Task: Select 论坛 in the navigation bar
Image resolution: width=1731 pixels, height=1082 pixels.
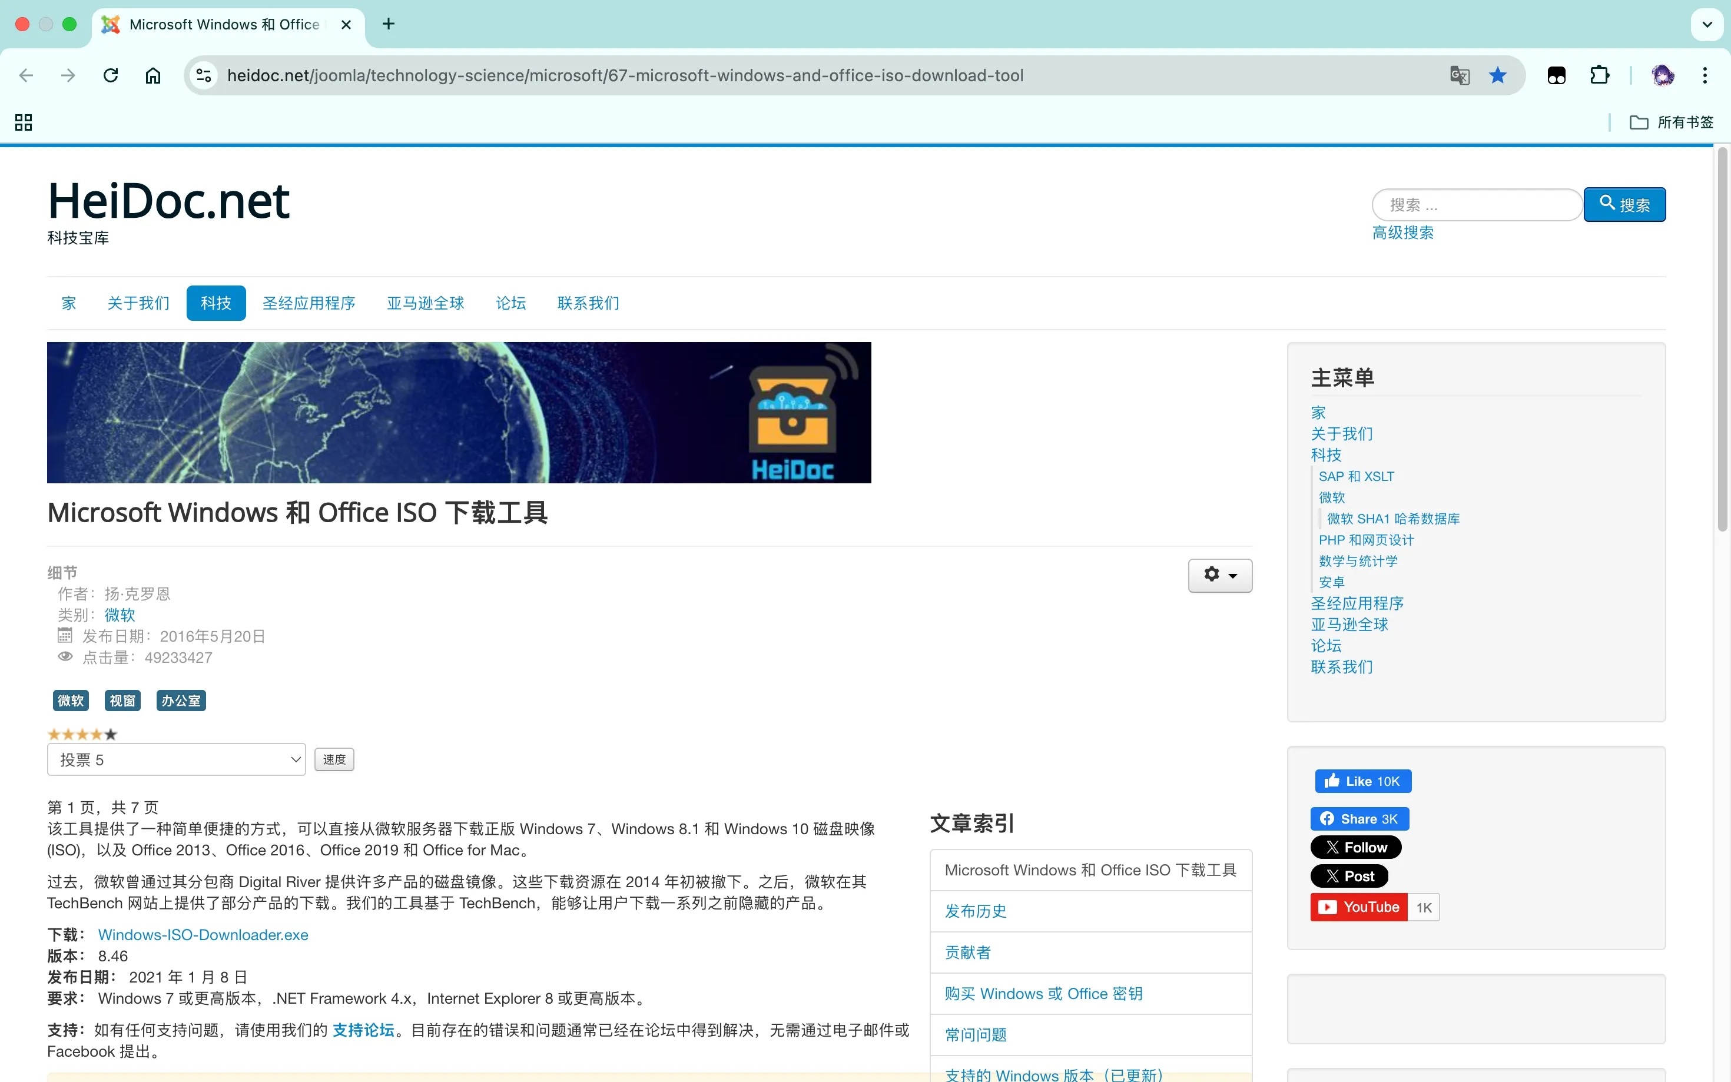Action: pyautogui.click(x=510, y=303)
